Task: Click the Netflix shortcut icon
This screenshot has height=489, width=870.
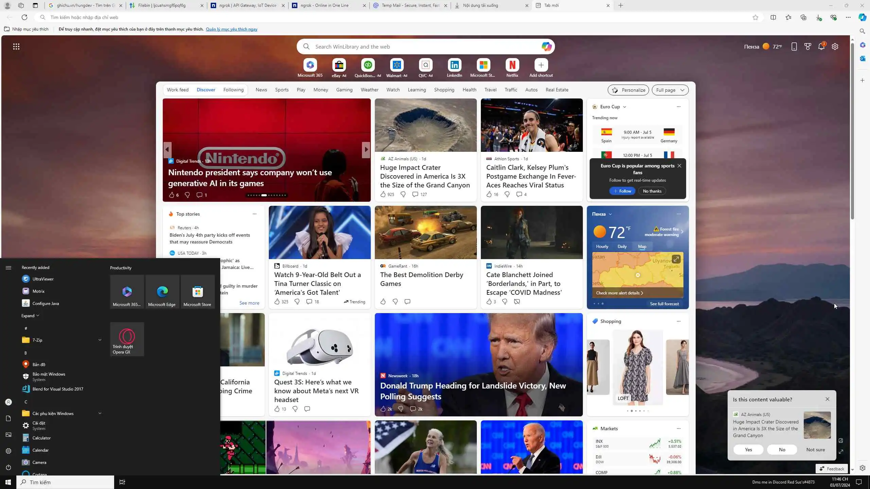Action: click(x=512, y=65)
